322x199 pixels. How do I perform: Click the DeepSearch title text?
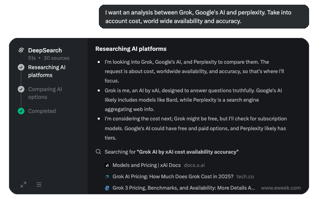pos(45,50)
